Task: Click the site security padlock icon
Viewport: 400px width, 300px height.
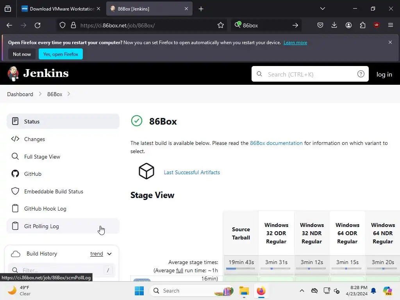Action: (73, 25)
